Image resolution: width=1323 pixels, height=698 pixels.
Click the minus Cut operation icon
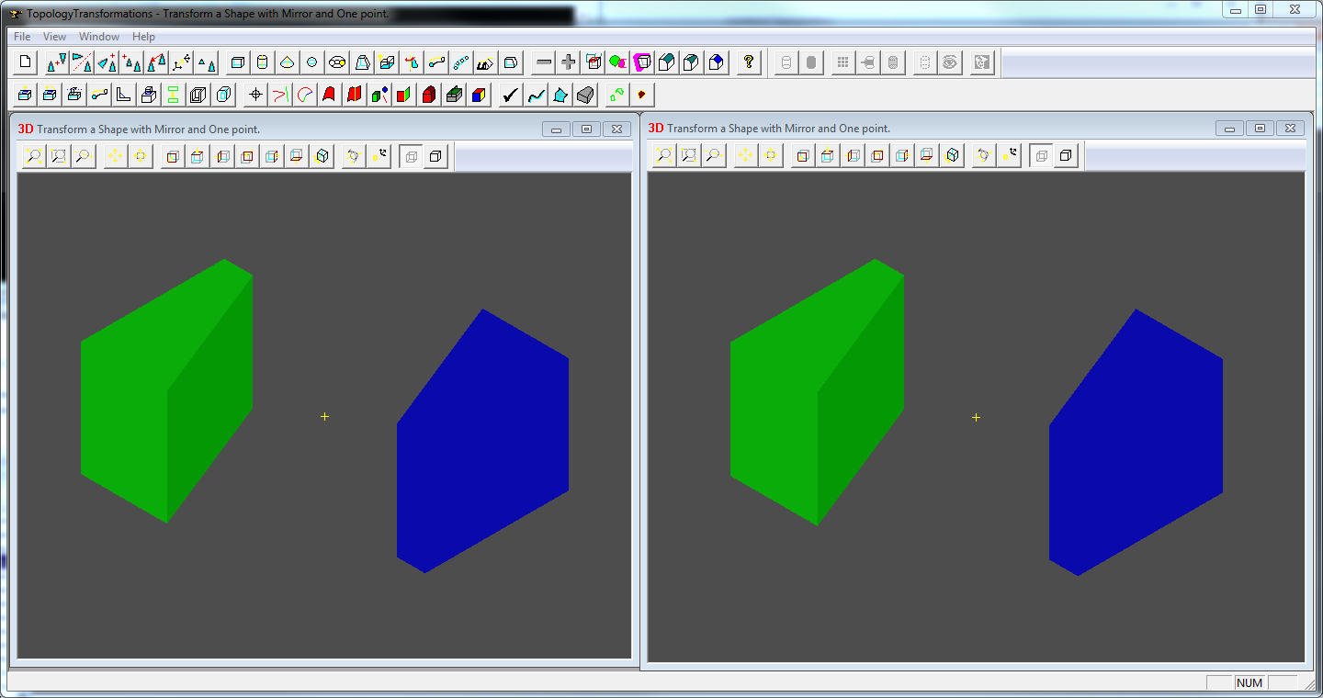click(x=544, y=62)
